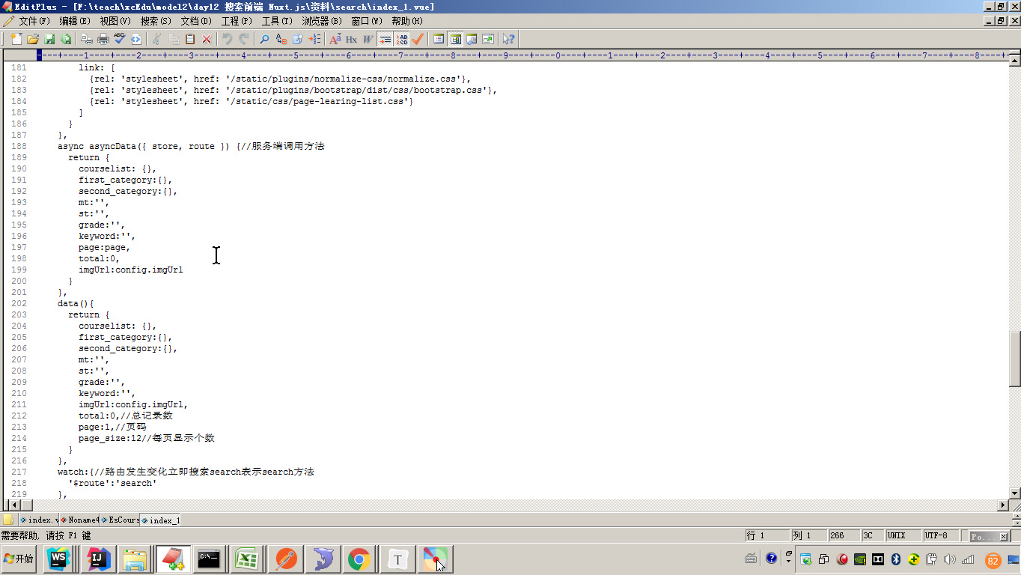This screenshot has height=575, width=1021.
Task: Open Excel from the taskbar
Action: pos(245,559)
